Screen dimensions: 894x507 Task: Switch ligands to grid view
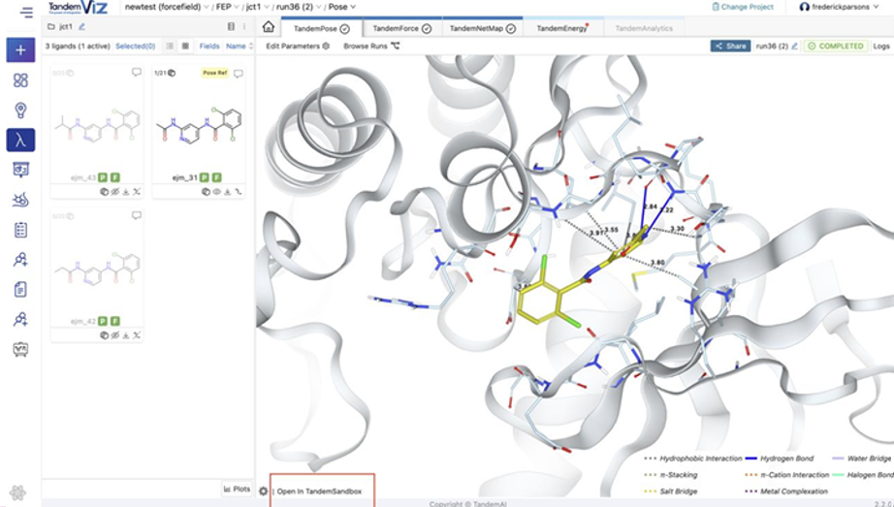[185, 47]
